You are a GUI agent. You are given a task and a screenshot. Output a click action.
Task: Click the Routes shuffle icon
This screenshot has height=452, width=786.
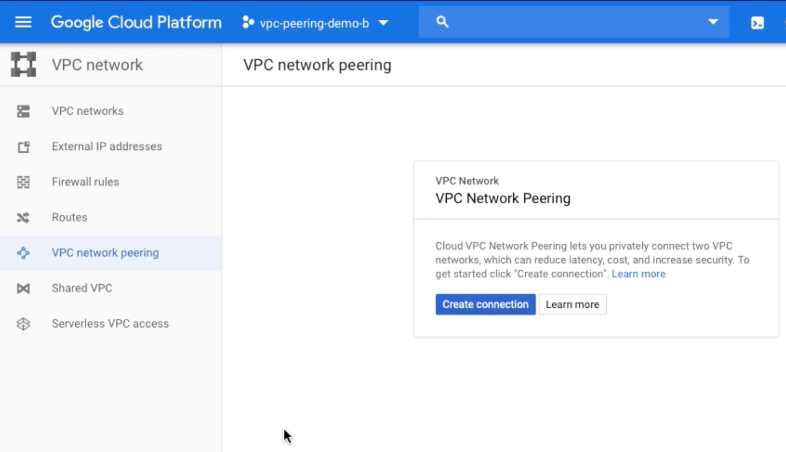24,217
